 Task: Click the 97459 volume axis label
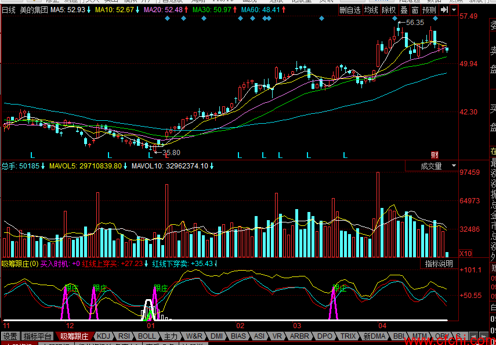(x=470, y=172)
